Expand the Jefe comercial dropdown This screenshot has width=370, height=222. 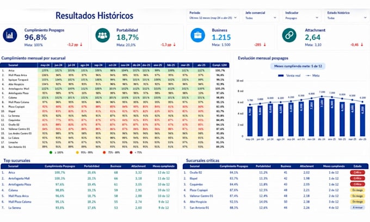tap(261, 16)
